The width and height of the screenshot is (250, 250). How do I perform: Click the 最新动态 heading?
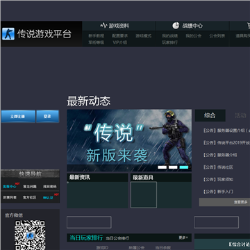(89, 101)
